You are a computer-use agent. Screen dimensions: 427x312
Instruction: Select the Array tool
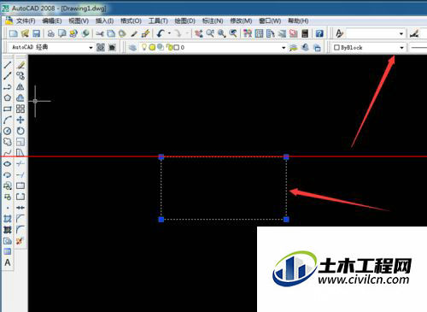20,109
